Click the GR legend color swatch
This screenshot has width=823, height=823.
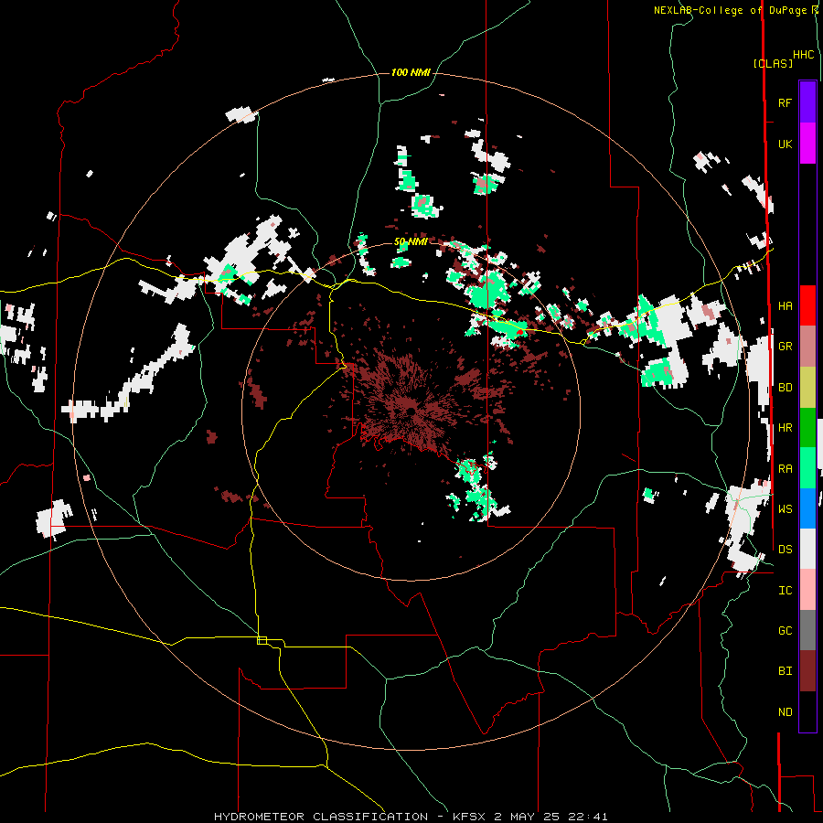[807, 347]
